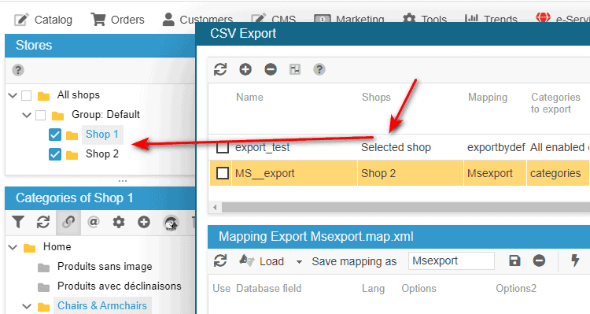
Task: Delete mapping with minus icon beside save
Action: (539, 261)
